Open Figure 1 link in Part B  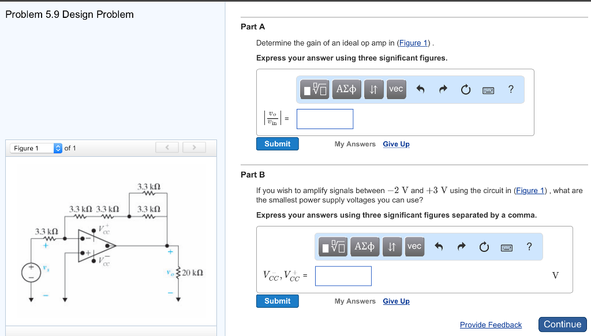530,190
